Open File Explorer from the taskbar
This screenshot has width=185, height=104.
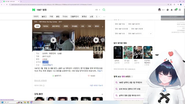pos(25,102)
